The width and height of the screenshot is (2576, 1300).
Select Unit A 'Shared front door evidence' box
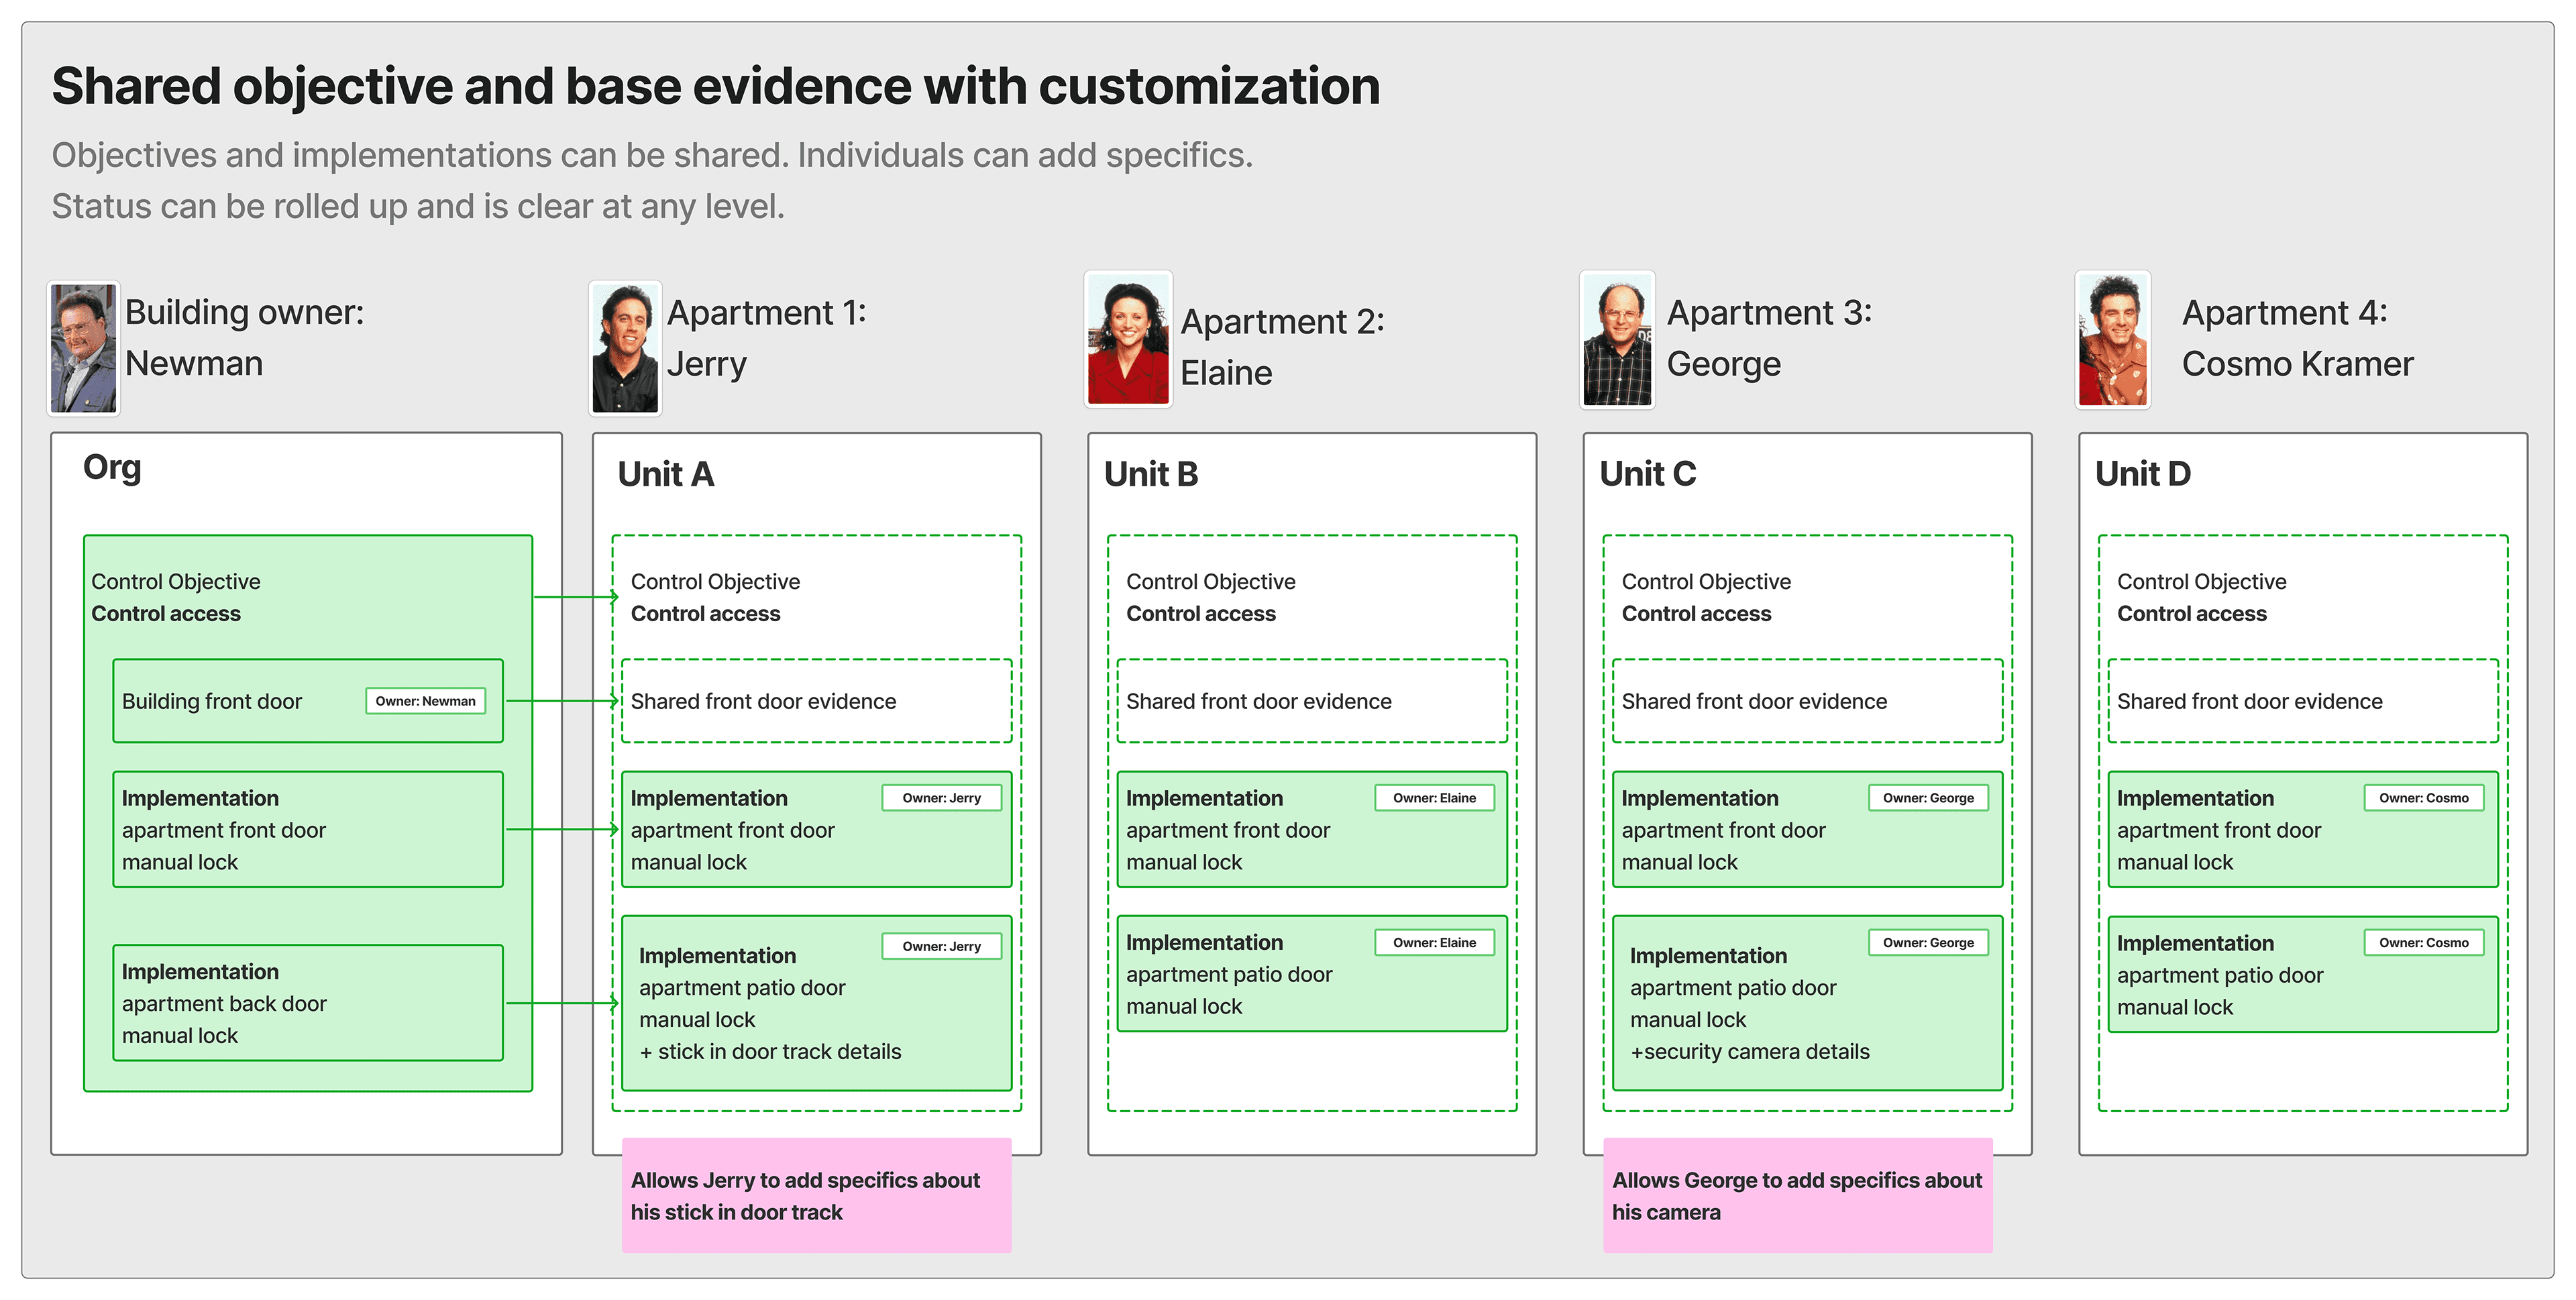click(x=816, y=701)
